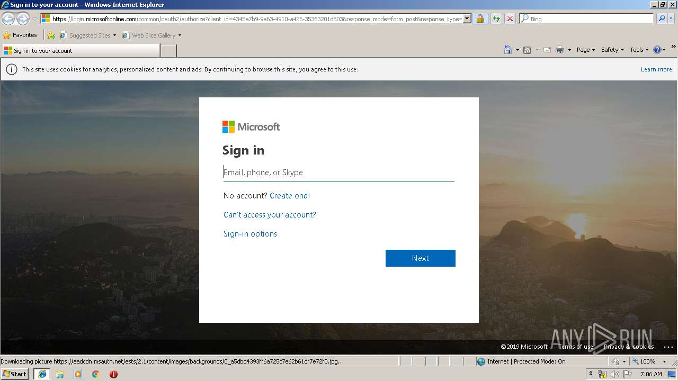Viewport: 678px width, 381px height.
Task: Open the Safety menu
Action: click(x=612, y=50)
